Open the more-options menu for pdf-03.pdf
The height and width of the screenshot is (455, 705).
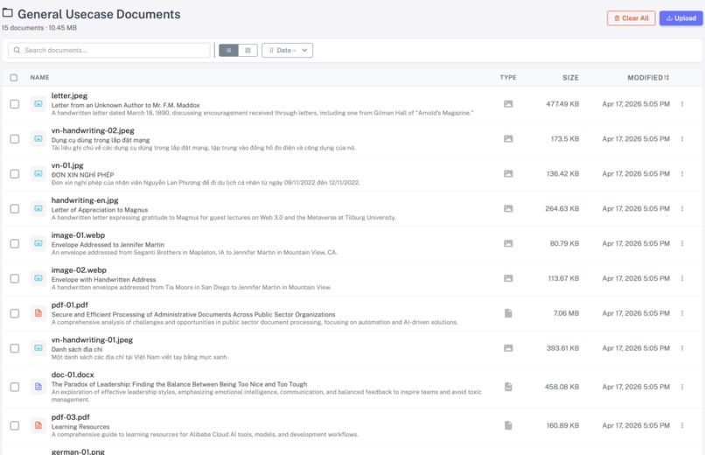point(682,425)
